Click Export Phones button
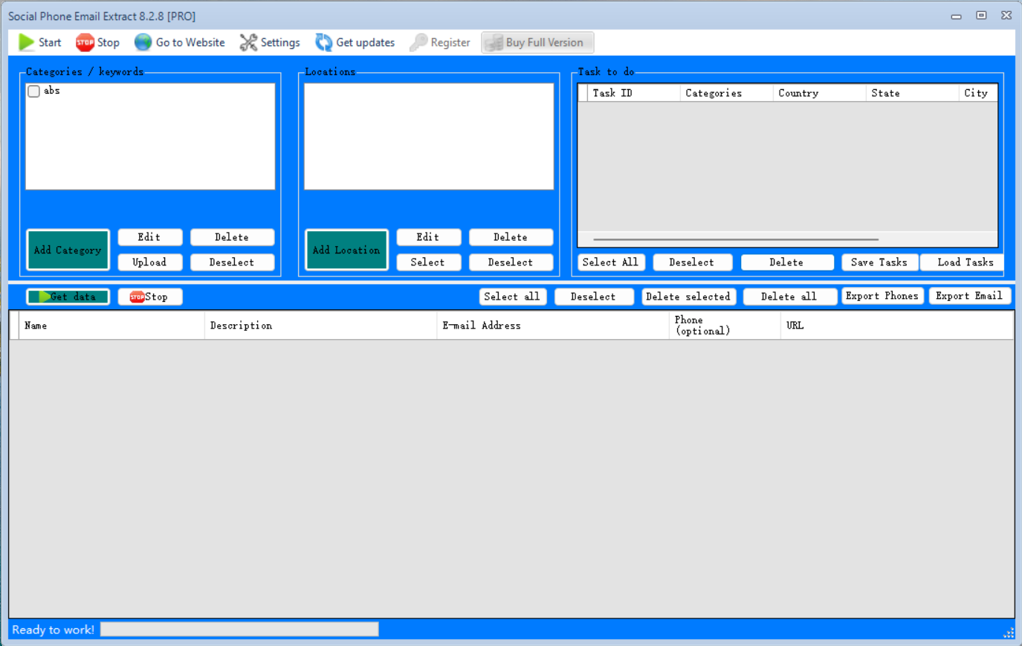Image resolution: width=1022 pixels, height=646 pixels. pyautogui.click(x=882, y=296)
